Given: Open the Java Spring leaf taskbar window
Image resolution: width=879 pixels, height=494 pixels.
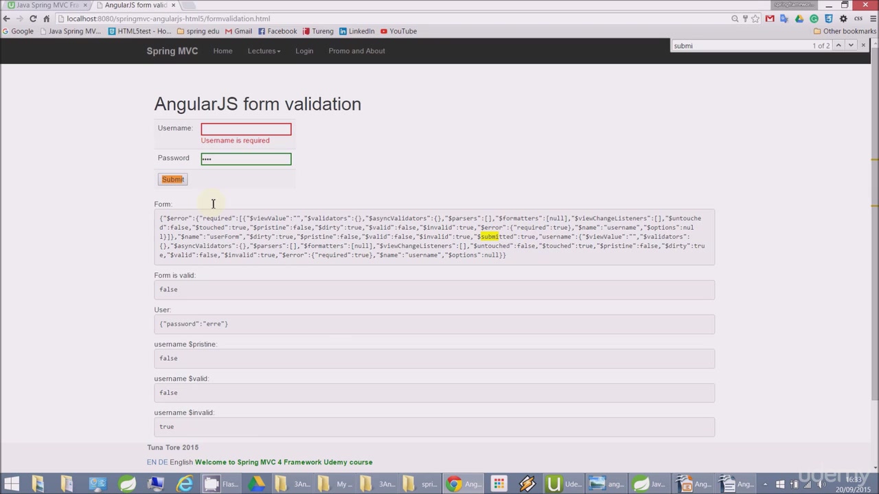Looking at the screenshot, I should pos(649,484).
